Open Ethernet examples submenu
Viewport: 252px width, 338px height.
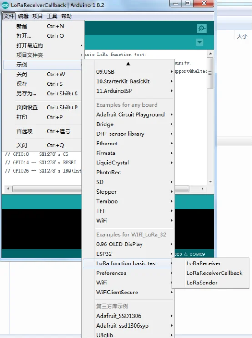(128, 144)
